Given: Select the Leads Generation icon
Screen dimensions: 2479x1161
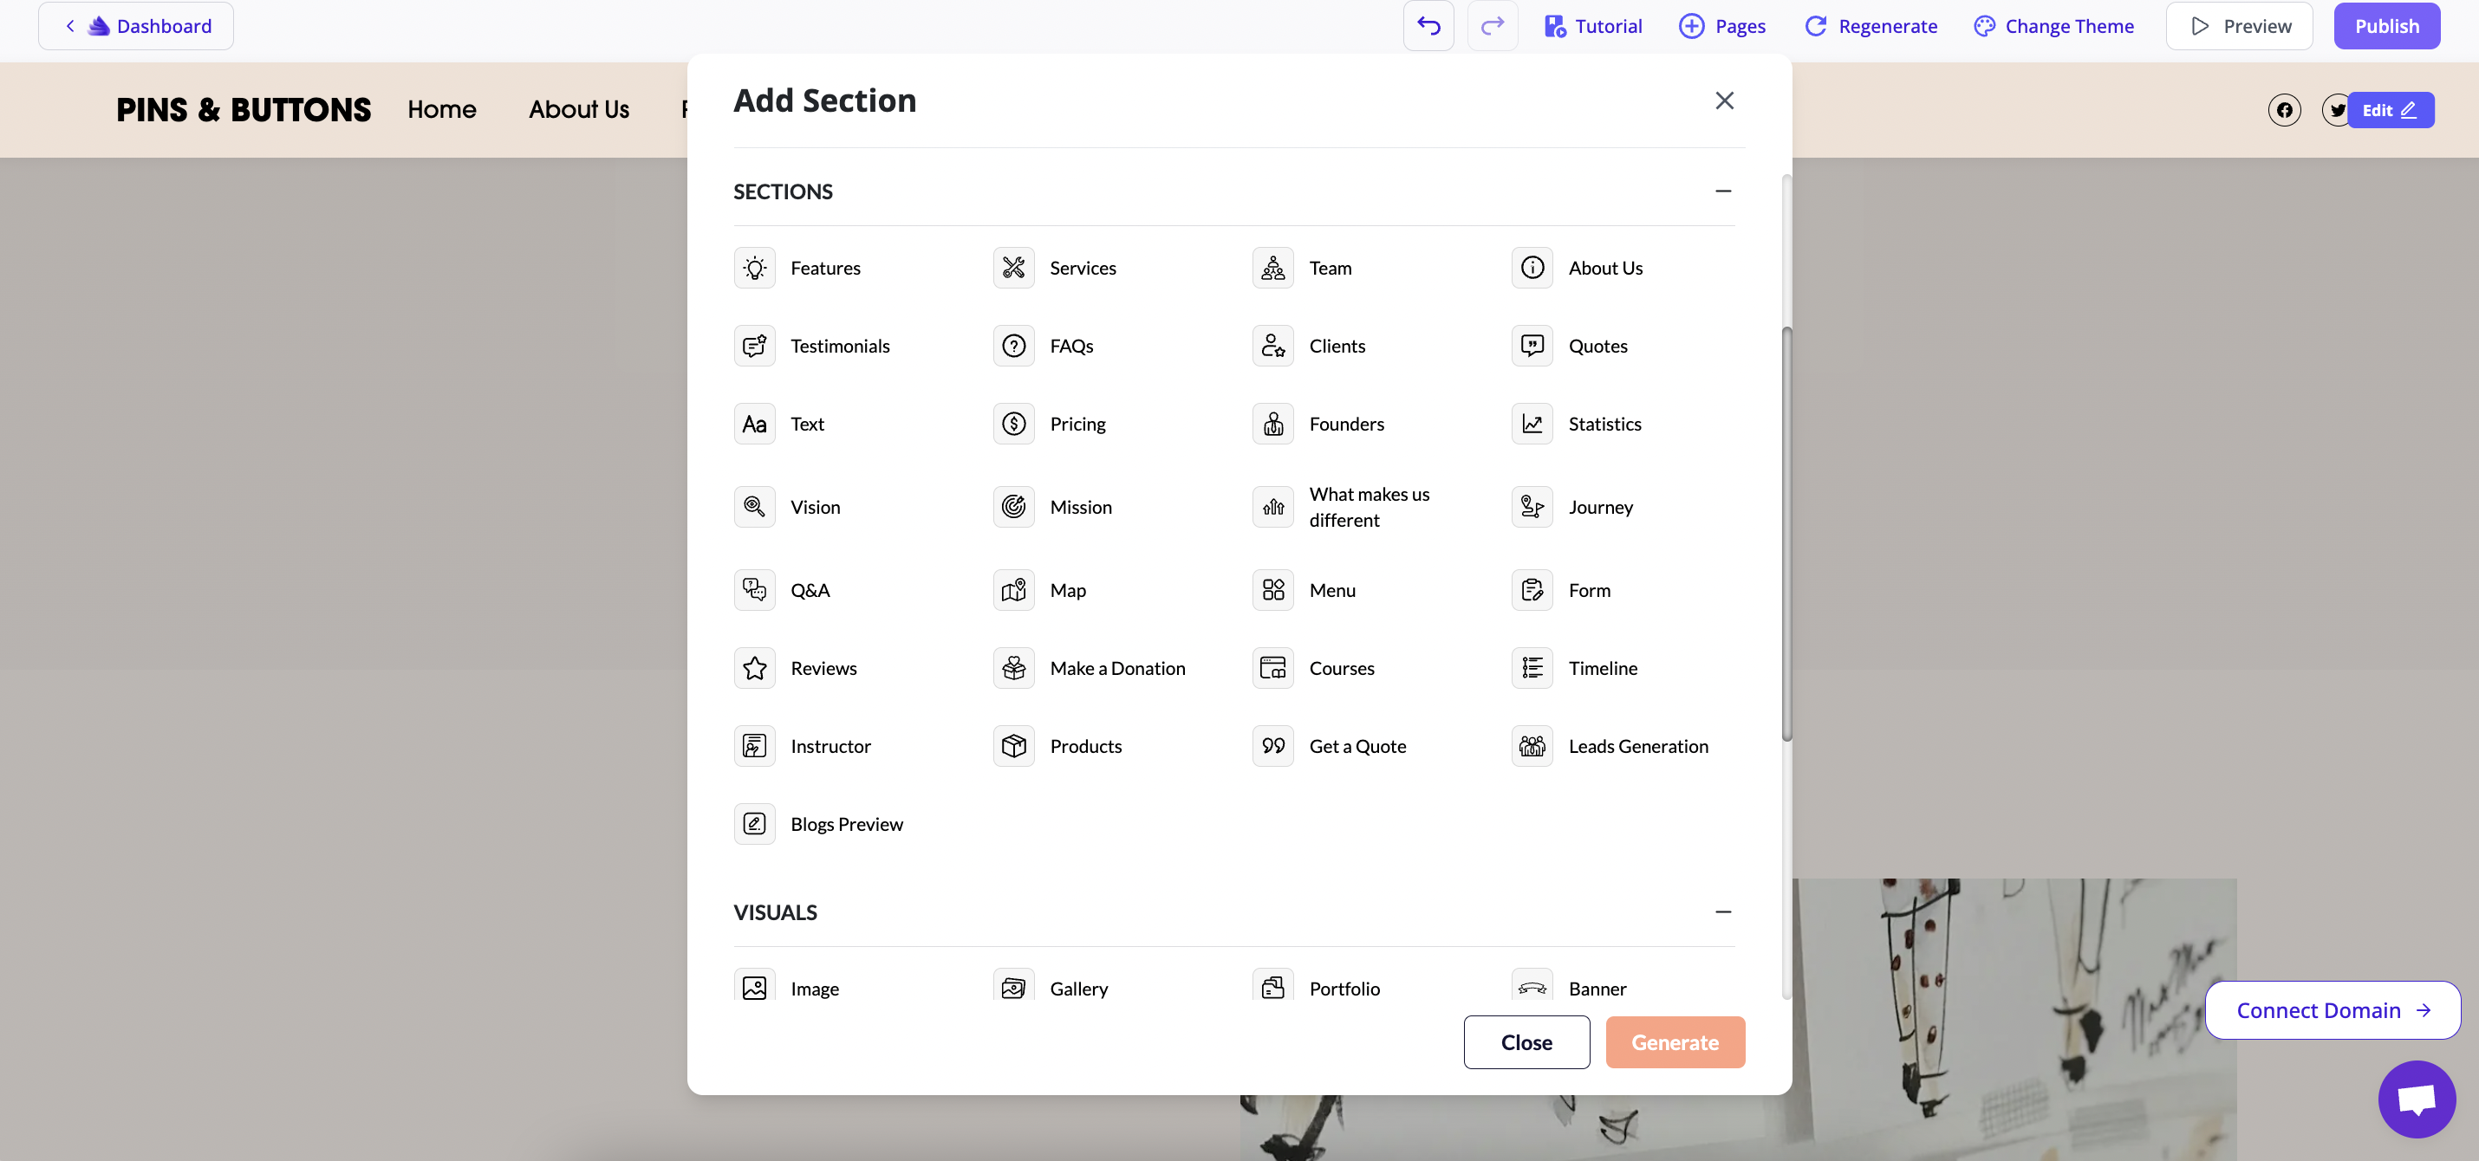Looking at the screenshot, I should coord(1532,745).
